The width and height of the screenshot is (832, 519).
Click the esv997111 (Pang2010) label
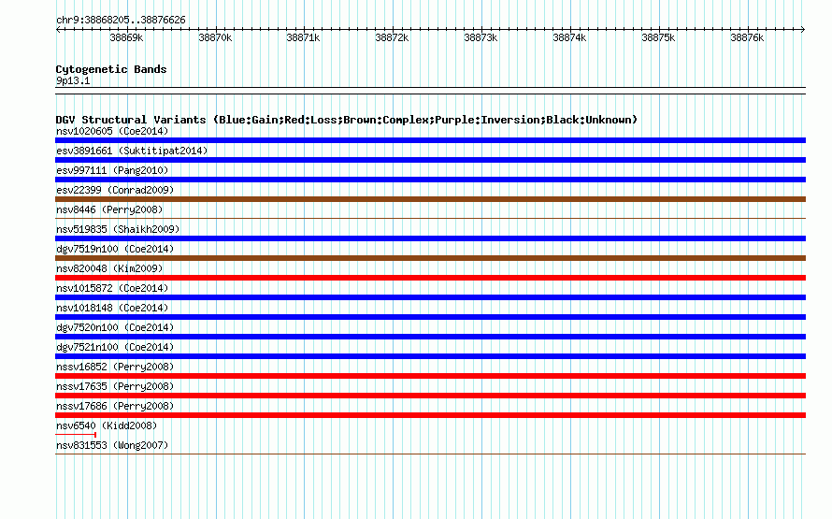(x=112, y=170)
